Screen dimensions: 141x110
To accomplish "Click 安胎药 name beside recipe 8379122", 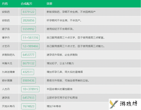I will tap(6, 12).
